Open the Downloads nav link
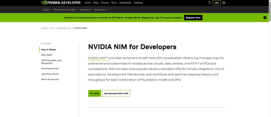The height and width of the screenshot is (117, 271). point(125,3)
